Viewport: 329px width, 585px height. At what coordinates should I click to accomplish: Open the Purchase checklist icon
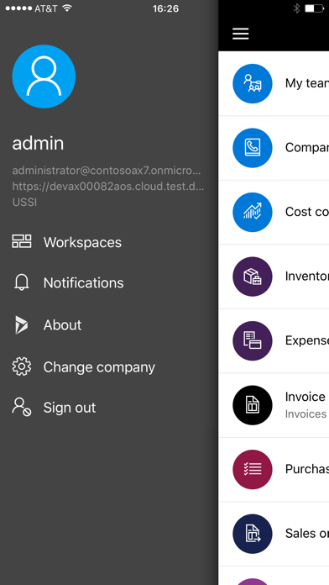click(x=253, y=469)
